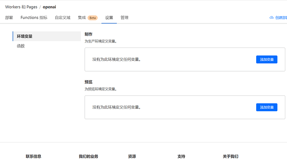Click the 联系信息 footer heading

click(x=34, y=156)
